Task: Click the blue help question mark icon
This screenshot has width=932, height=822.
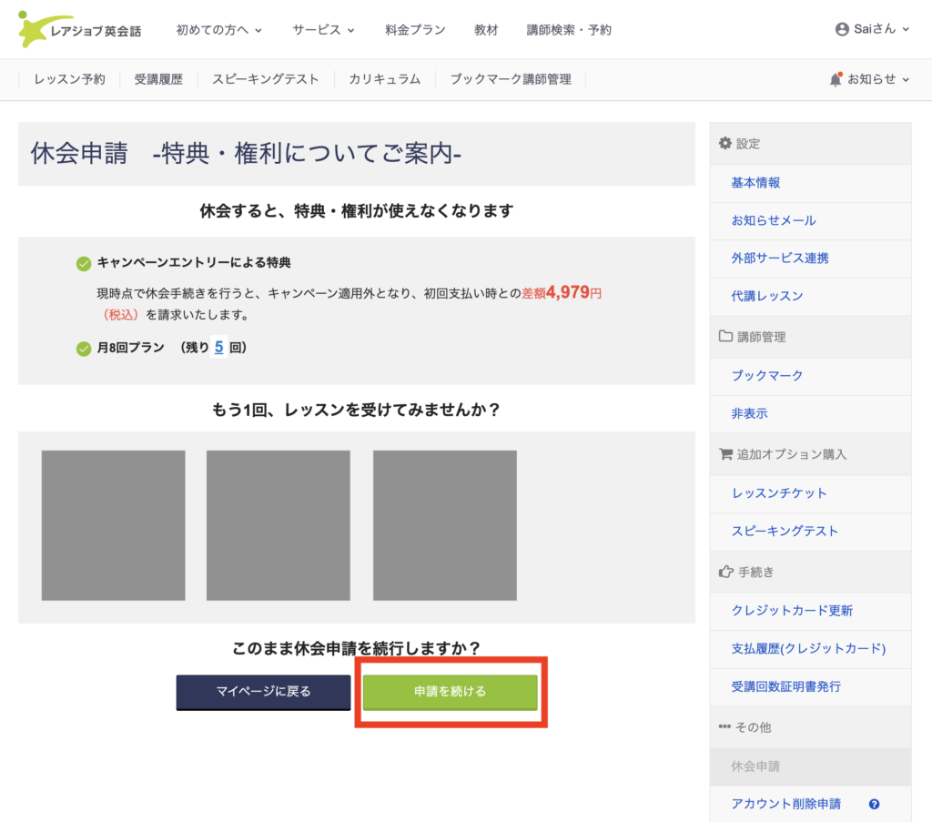Action: 874,804
